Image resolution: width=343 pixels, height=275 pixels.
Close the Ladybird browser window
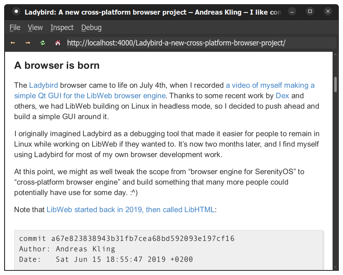point(328,12)
